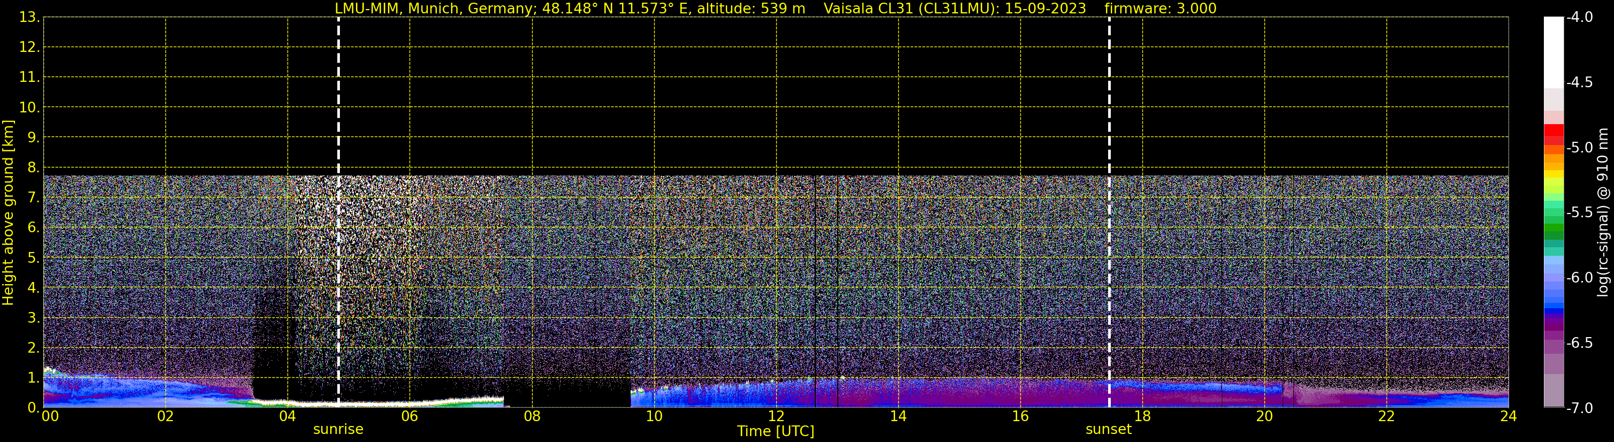This screenshot has width=1614, height=442.
Task: Click the height axis tick label 12
Action: click(x=29, y=48)
